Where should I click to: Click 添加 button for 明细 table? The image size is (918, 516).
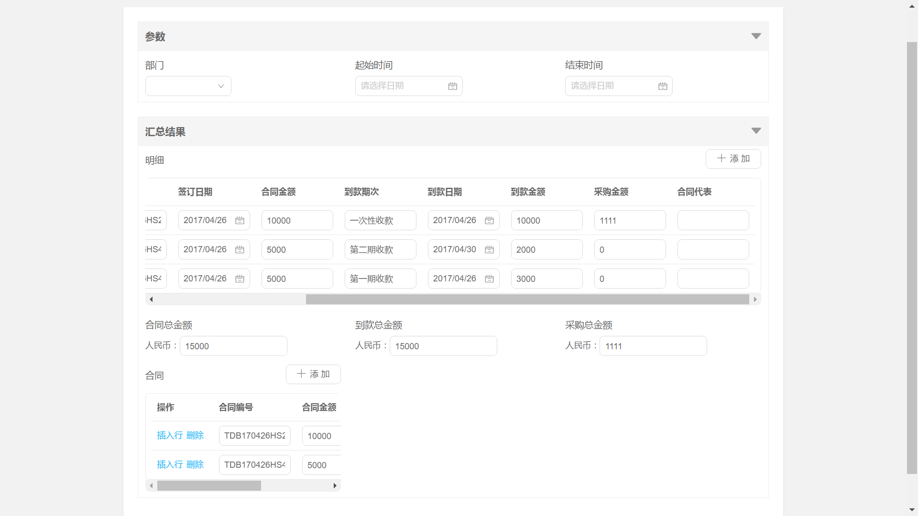[x=733, y=159]
